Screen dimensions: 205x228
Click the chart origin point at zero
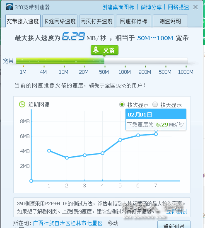31,181
